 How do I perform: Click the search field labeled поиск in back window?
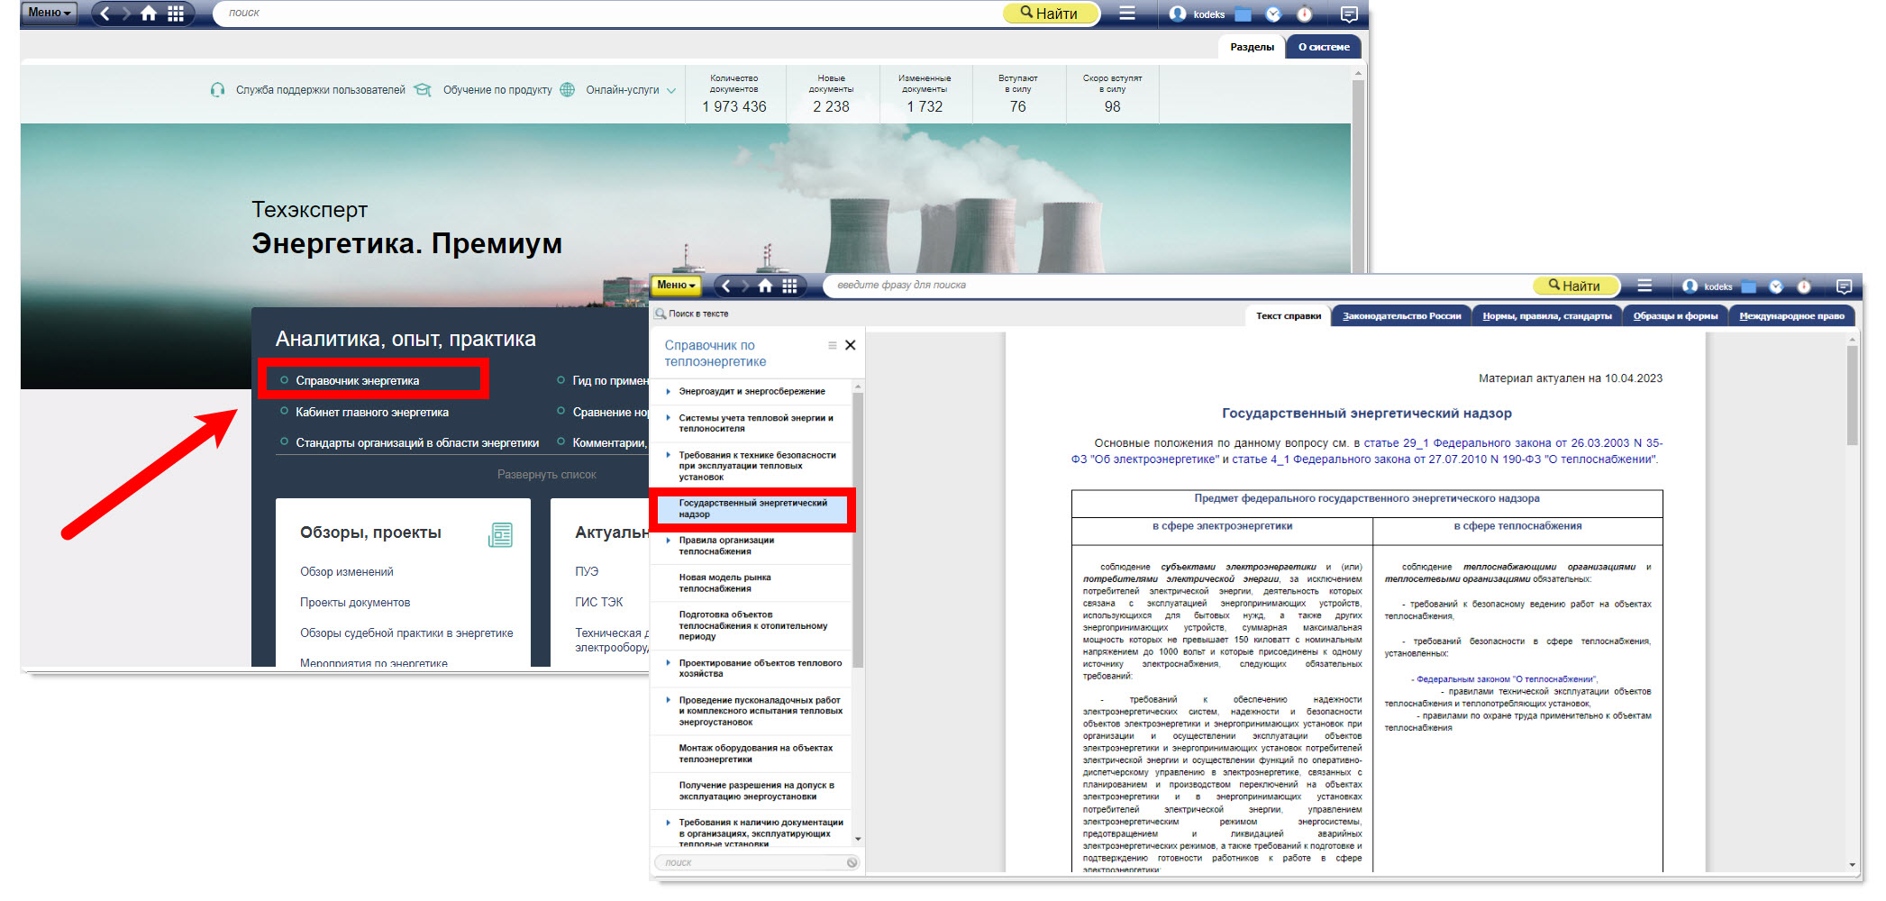pos(608,14)
